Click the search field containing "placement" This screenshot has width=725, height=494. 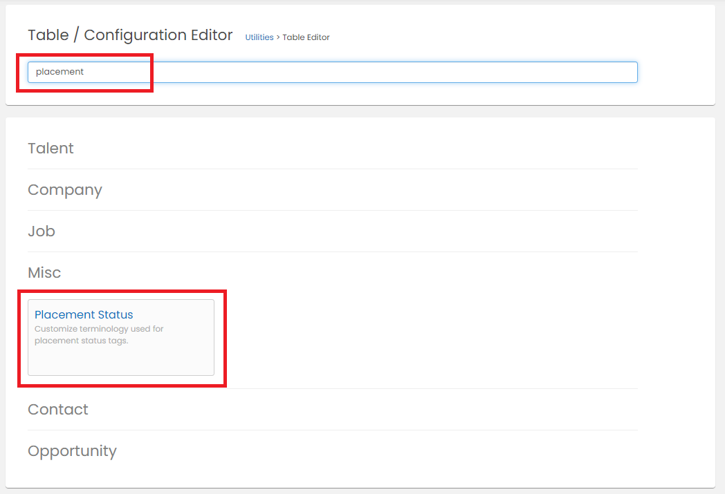click(332, 72)
